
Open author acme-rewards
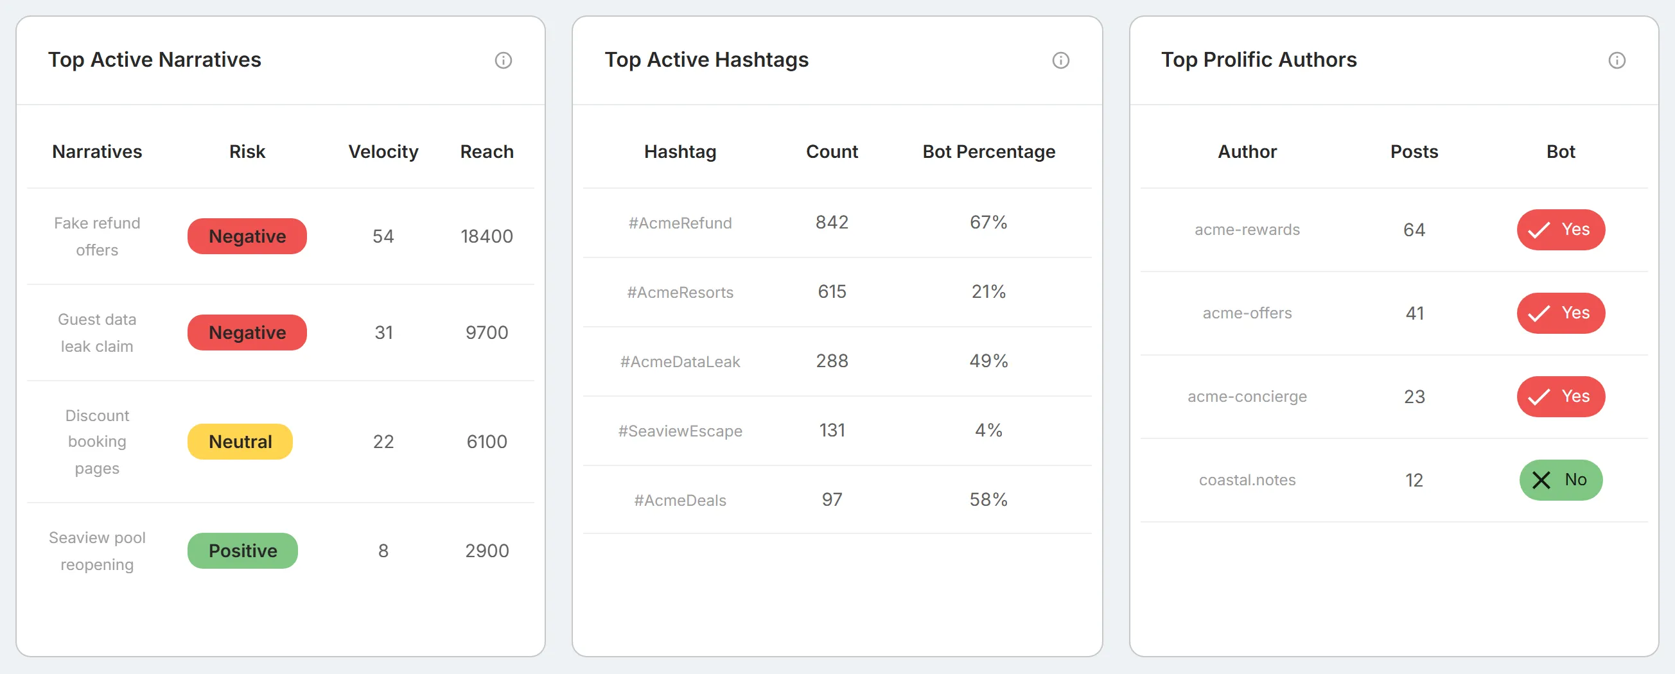1247,229
